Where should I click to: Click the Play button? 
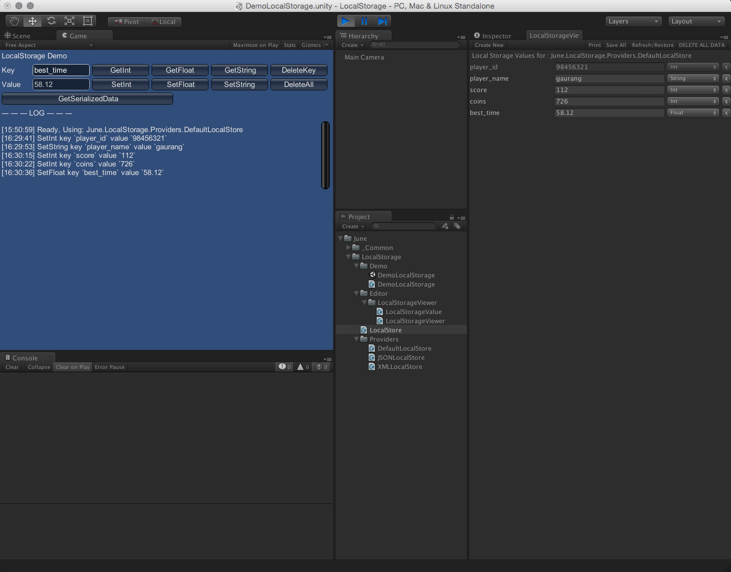point(346,21)
